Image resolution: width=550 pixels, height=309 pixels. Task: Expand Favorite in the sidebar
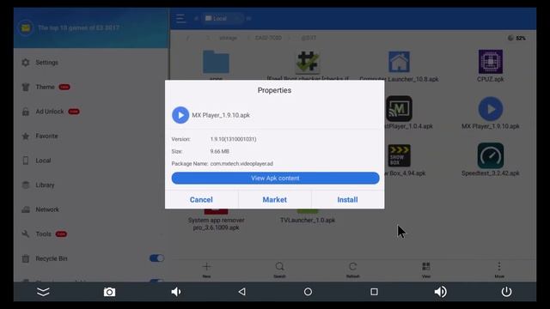point(46,136)
